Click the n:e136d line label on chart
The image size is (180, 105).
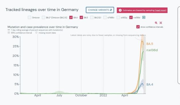click(x=152, y=50)
